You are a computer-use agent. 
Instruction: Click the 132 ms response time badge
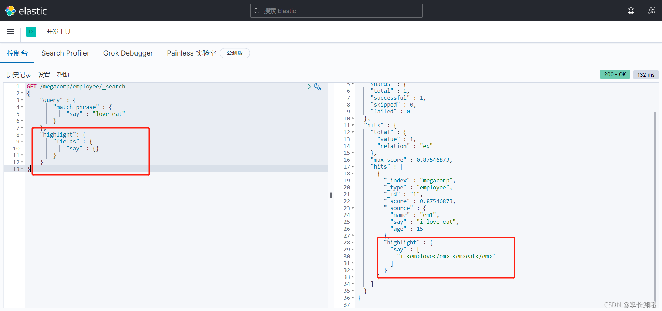pyautogui.click(x=646, y=74)
